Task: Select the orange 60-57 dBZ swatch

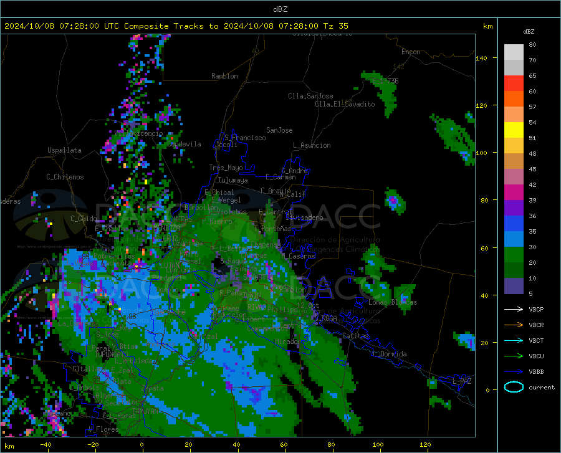Action: pos(514,99)
